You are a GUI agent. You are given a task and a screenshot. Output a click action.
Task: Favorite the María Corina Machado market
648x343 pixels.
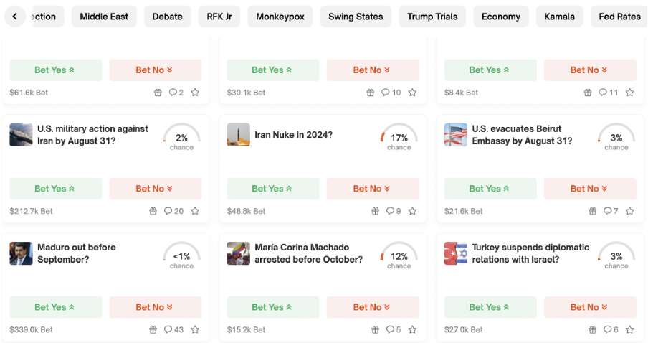pos(412,330)
